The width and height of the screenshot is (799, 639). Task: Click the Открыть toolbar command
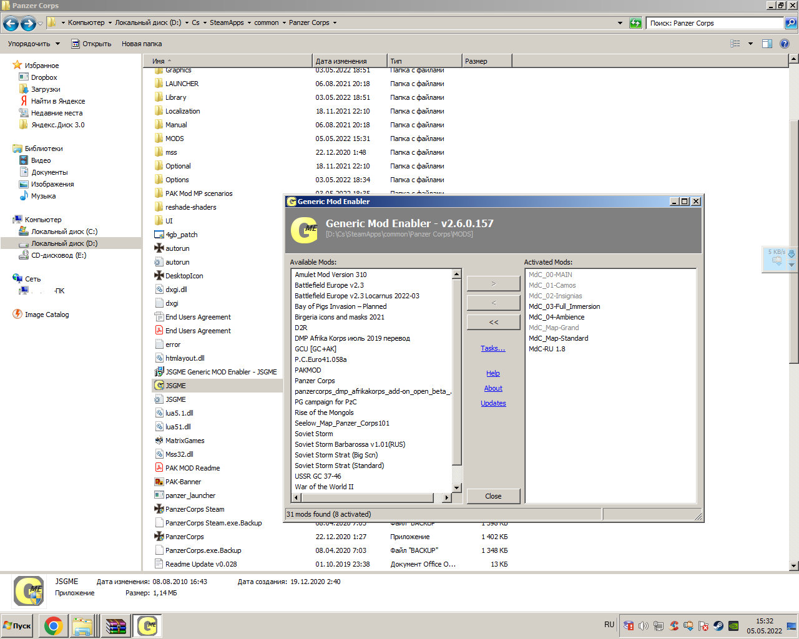coord(91,44)
